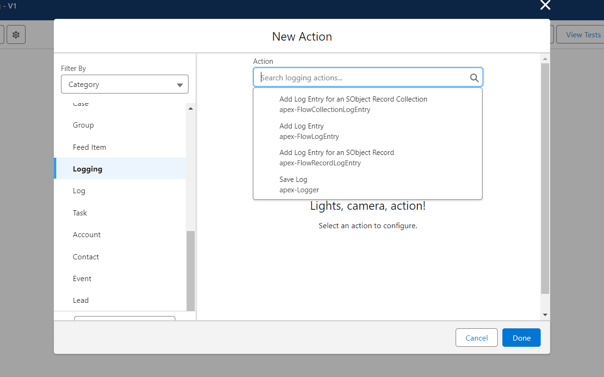Image resolution: width=604 pixels, height=377 pixels.
Task: Open the settings gear icon in toolbar
Action: (16, 34)
